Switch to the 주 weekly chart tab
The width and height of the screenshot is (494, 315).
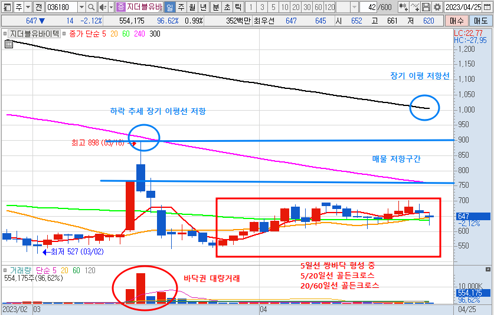pos(181,7)
